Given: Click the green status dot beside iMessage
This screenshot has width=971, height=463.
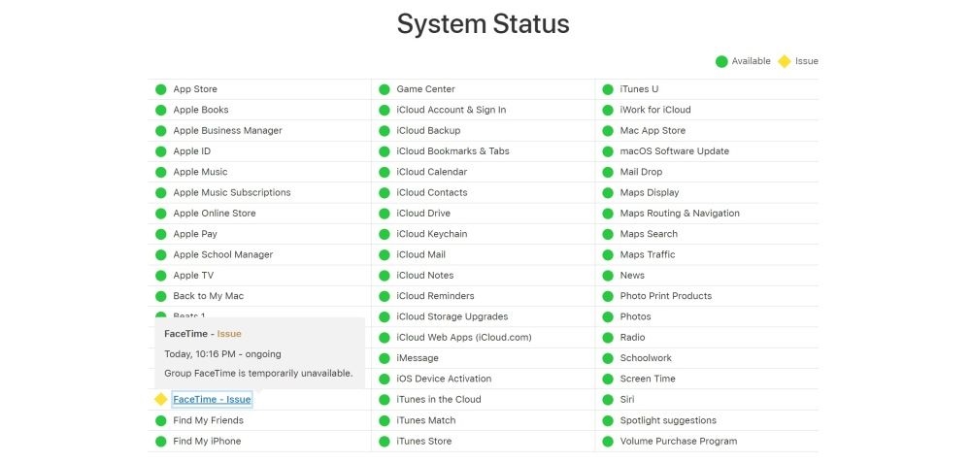Looking at the screenshot, I should point(385,358).
